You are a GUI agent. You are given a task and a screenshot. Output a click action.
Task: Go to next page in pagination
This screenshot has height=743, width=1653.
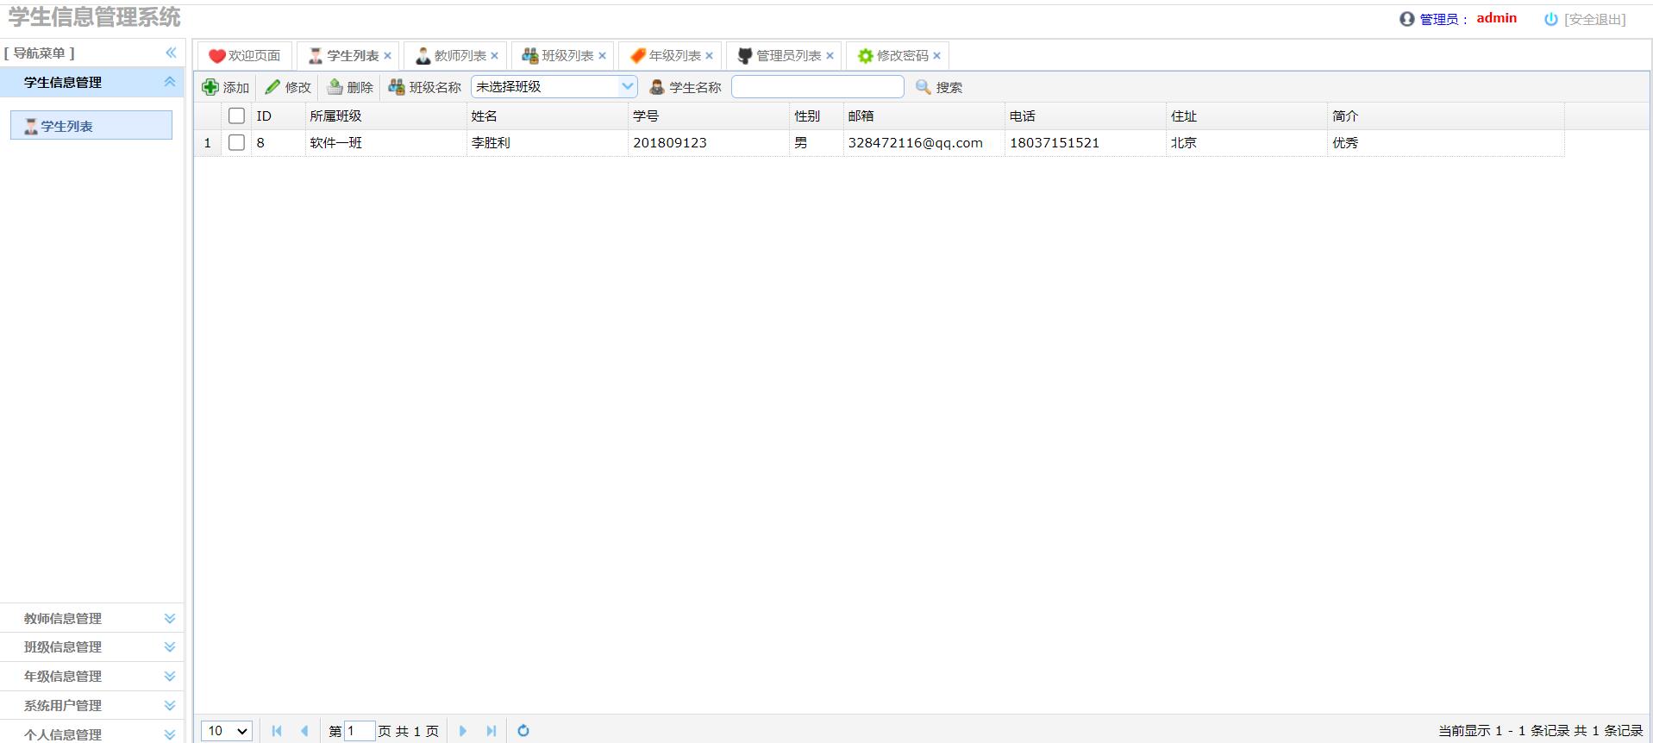coord(463,731)
